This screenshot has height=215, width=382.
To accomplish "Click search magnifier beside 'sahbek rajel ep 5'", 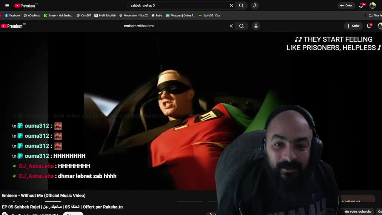I will (241, 5).
